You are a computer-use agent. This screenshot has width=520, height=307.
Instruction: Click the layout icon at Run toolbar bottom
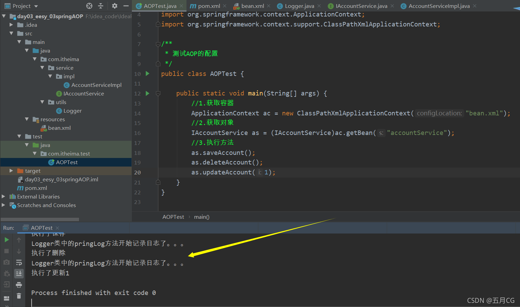(x=7, y=298)
